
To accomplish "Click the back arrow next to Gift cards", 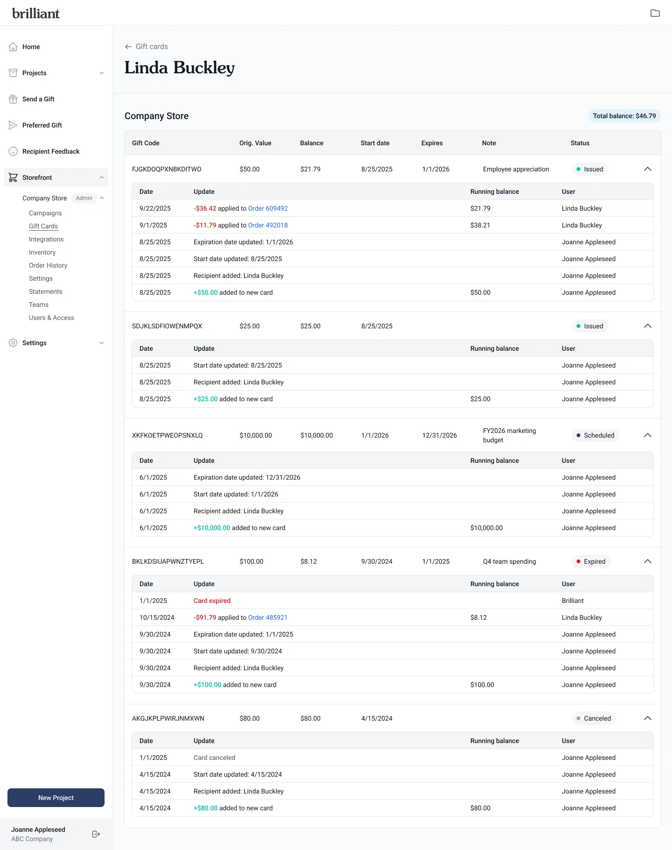I will tap(128, 47).
